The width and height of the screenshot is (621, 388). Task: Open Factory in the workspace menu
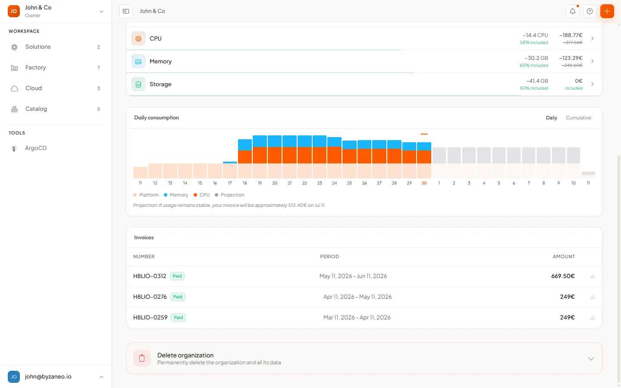pyautogui.click(x=56, y=68)
